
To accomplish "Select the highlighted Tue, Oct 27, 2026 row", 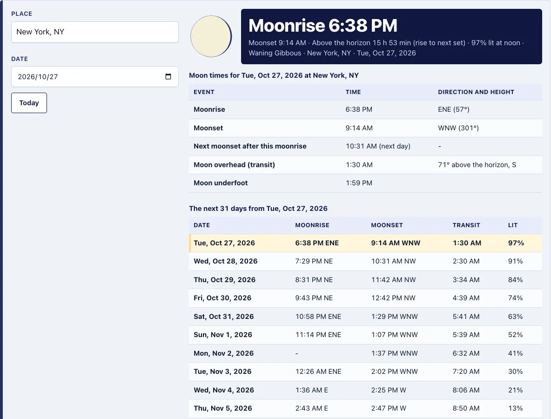I will (x=365, y=243).
